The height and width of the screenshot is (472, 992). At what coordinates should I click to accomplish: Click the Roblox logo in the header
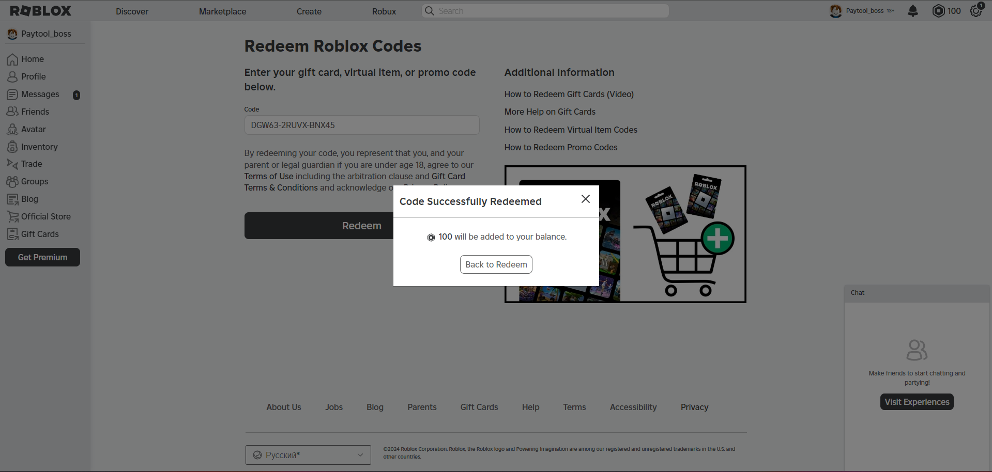tap(41, 11)
